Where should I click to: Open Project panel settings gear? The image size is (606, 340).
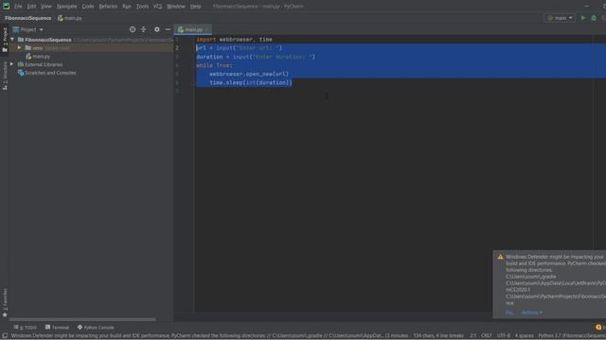156,29
